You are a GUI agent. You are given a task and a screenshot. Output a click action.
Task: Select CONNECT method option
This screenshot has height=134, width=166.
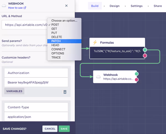(64, 49)
